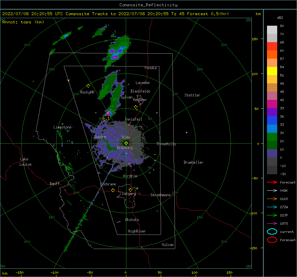
Task: Click the Olds town label
Action: tap(126, 137)
